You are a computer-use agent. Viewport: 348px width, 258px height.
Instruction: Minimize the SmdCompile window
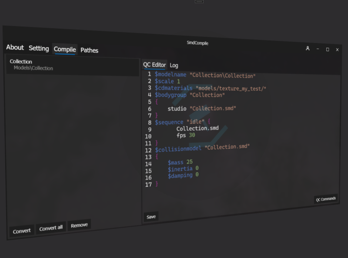tap(318, 49)
